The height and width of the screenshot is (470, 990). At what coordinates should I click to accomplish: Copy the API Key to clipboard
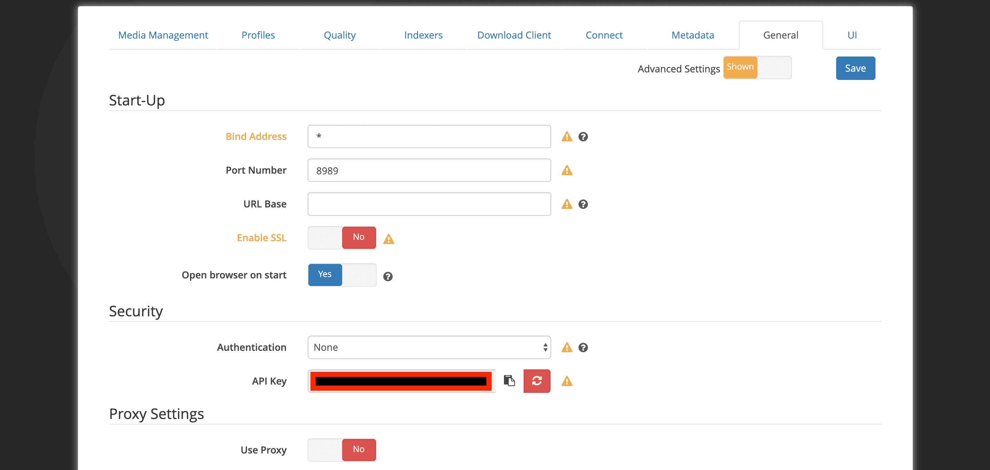pyautogui.click(x=509, y=381)
